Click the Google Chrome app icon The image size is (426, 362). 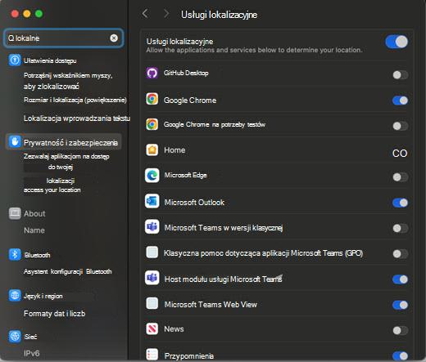[152, 99]
